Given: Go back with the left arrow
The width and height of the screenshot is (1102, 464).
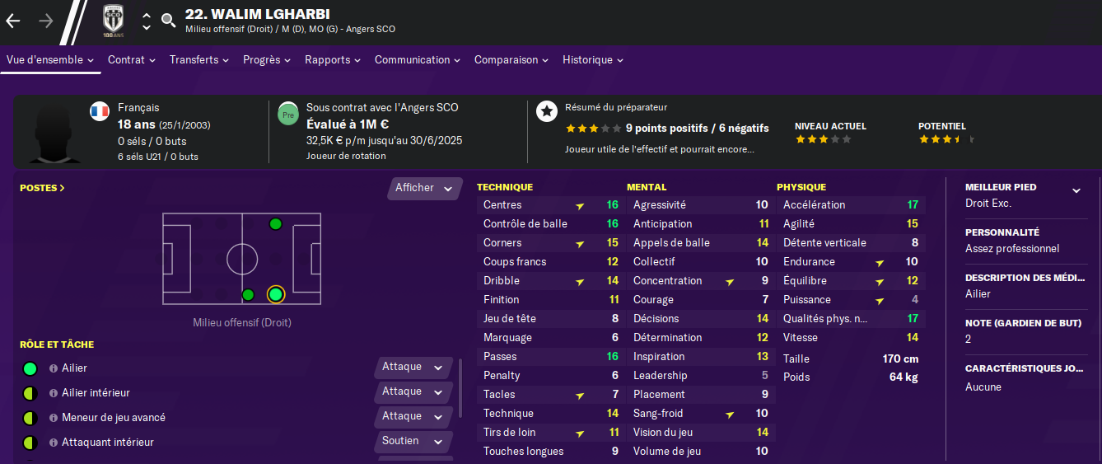Looking at the screenshot, I should [x=13, y=21].
